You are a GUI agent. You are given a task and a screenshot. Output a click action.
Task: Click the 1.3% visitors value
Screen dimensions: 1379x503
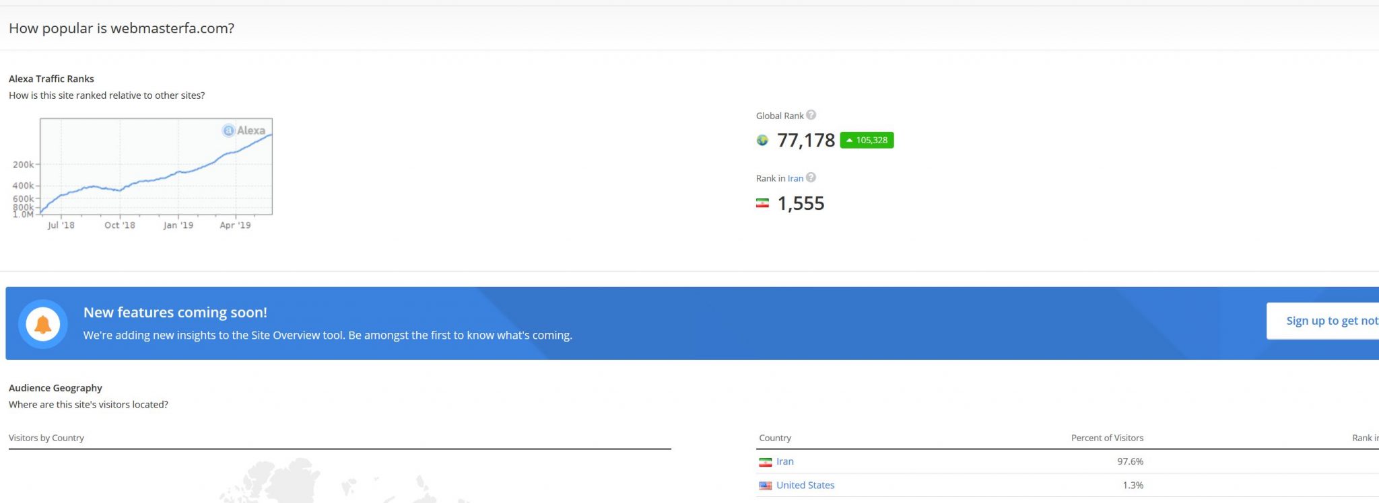tap(1133, 485)
